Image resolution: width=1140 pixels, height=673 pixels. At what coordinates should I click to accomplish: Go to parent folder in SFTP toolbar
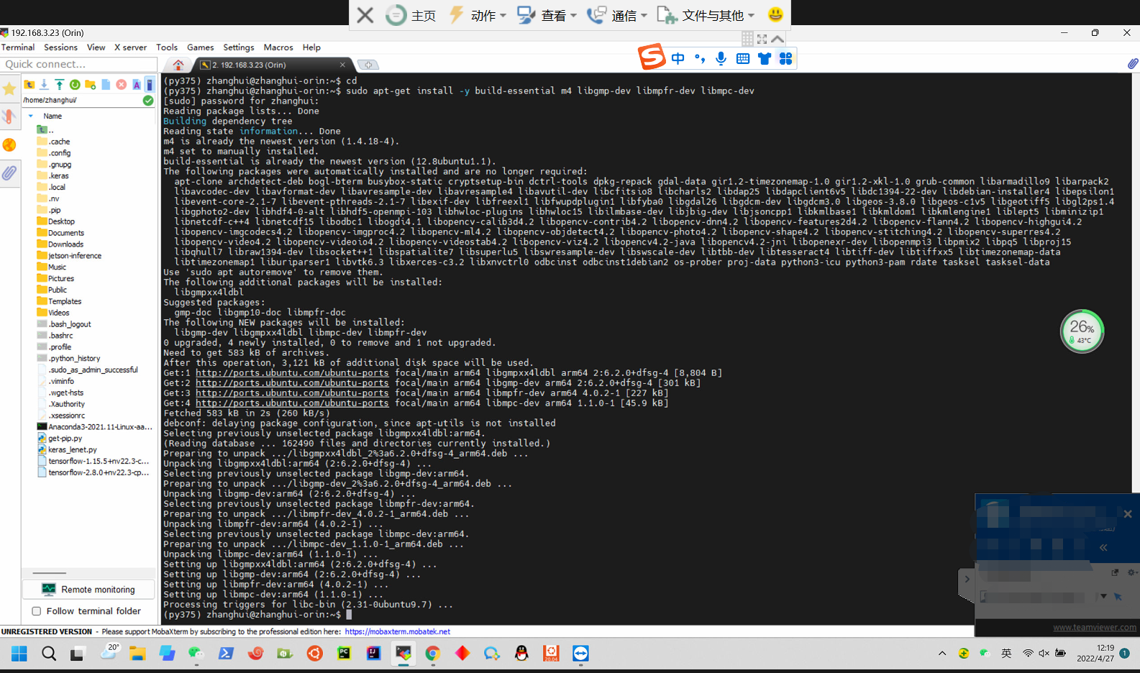(x=29, y=85)
